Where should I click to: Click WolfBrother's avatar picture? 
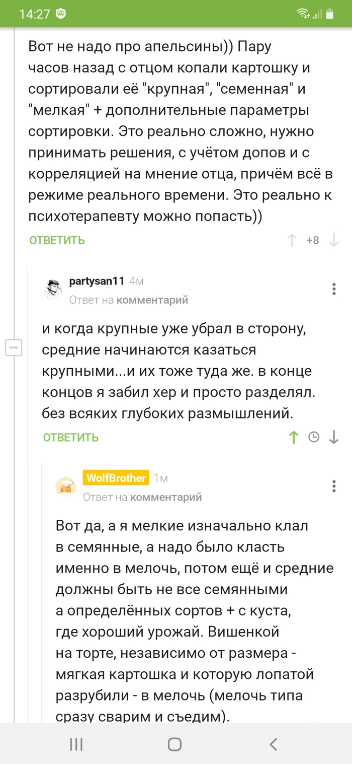pyautogui.click(x=66, y=486)
